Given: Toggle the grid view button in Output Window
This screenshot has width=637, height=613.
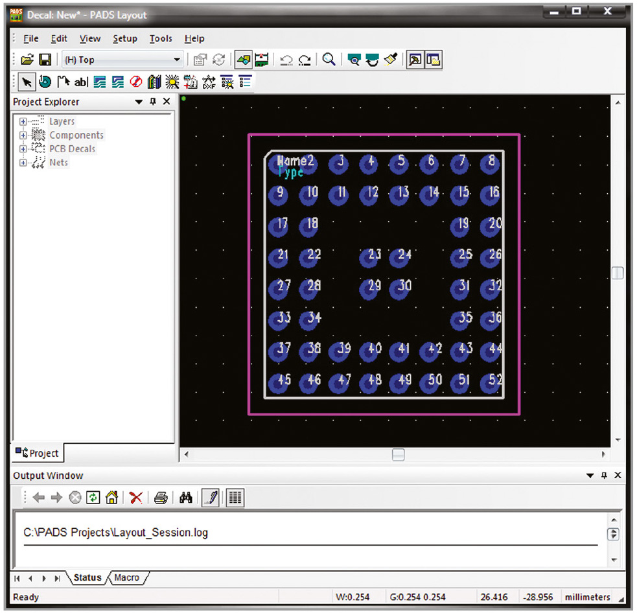Looking at the screenshot, I should [235, 498].
